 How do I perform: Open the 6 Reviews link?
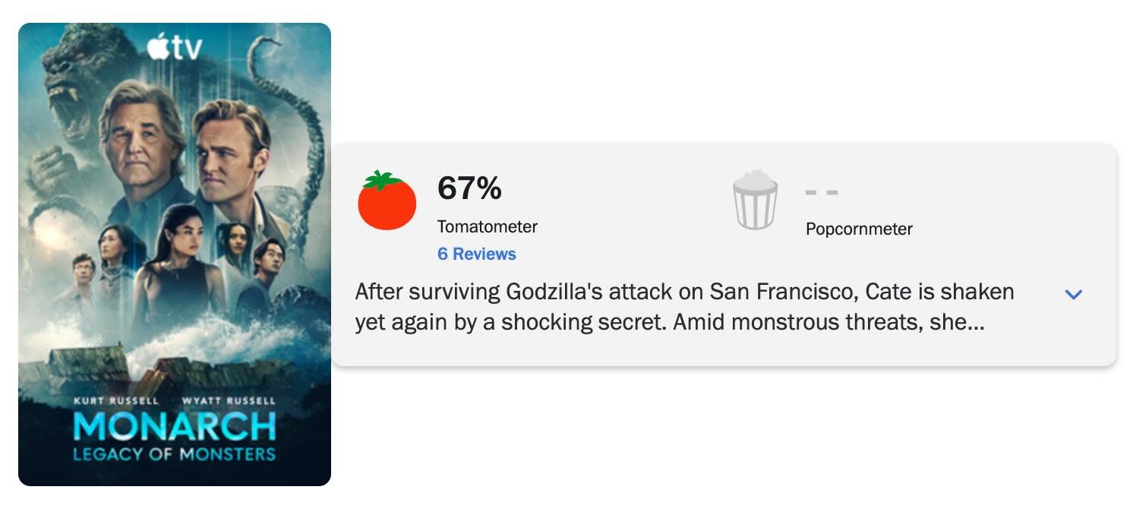[x=476, y=254]
